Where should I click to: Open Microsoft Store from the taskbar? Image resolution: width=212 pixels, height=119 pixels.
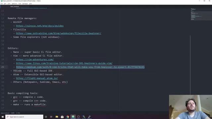point(62,117)
